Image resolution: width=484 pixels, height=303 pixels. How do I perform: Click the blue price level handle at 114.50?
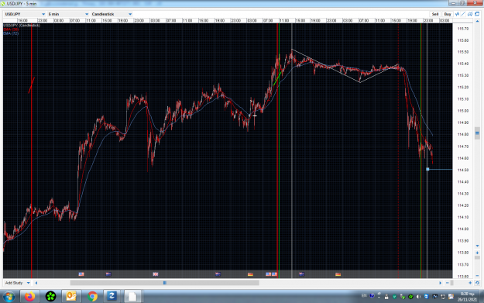(x=427, y=169)
